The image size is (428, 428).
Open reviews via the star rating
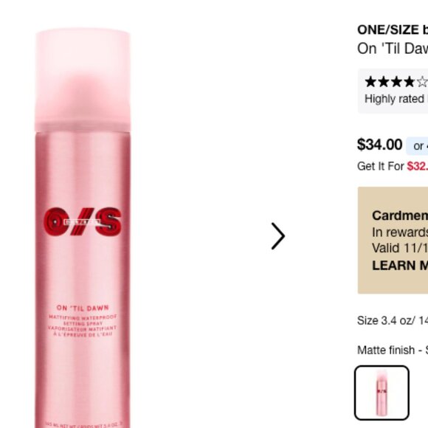click(x=396, y=82)
